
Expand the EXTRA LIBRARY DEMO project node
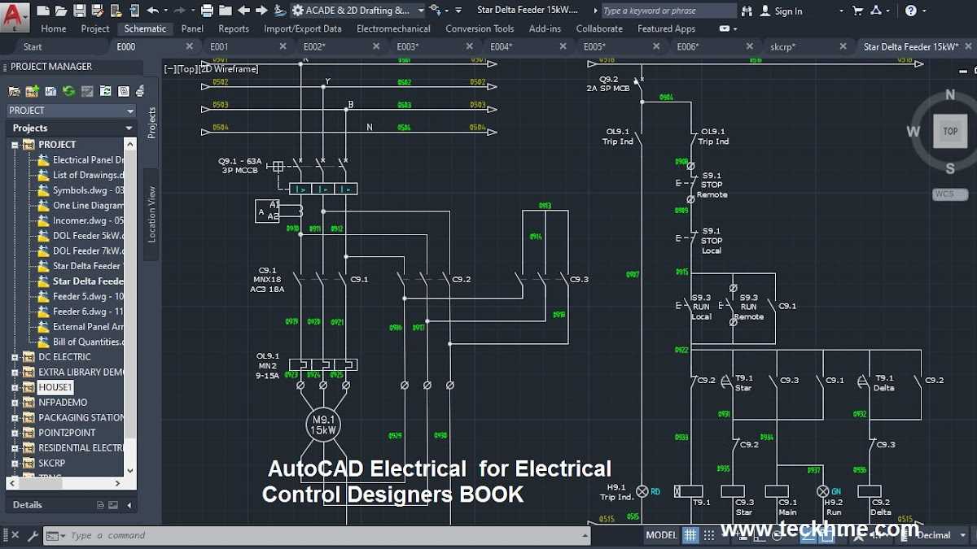(x=15, y=373)
